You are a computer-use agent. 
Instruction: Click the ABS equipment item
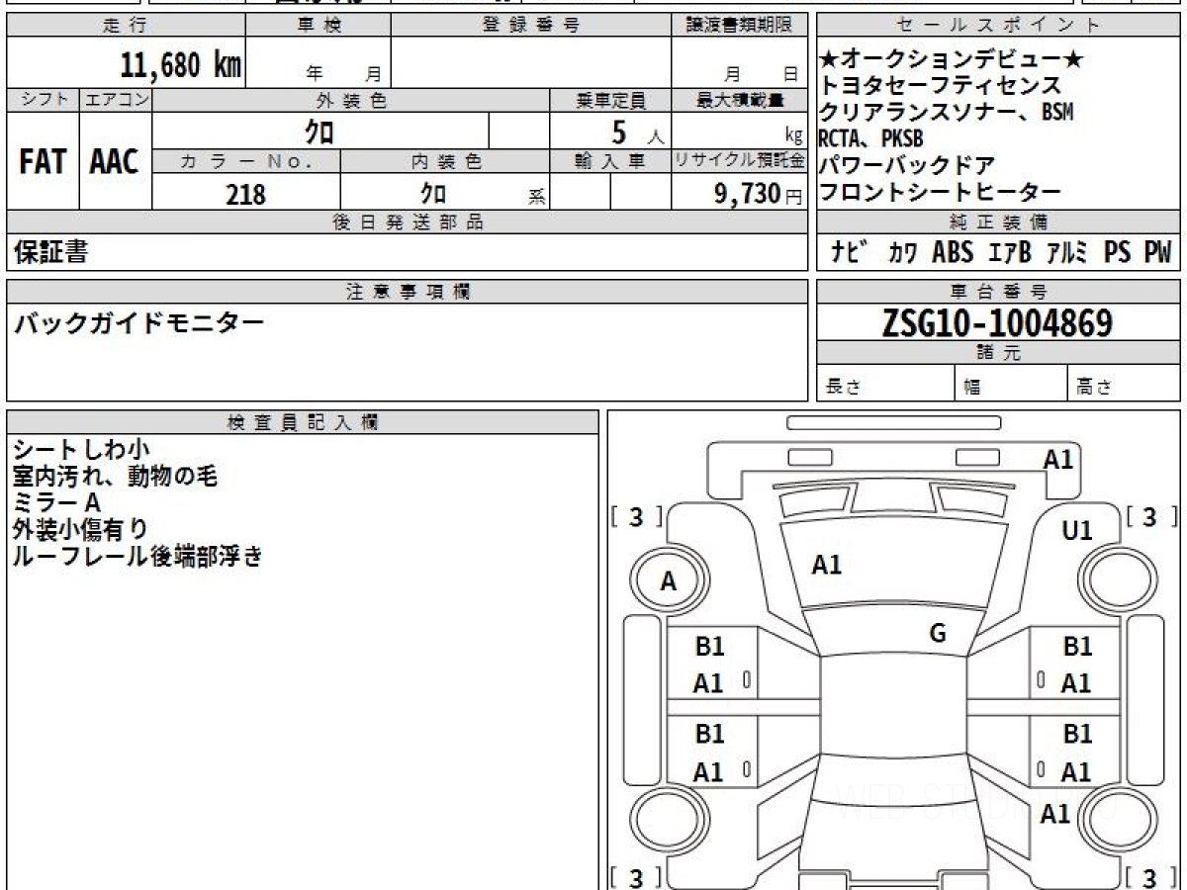[953, 252]
